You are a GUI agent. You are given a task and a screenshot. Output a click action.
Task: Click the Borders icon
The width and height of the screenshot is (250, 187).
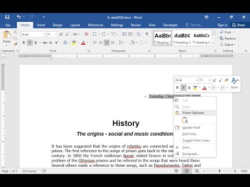pos(142,43)
